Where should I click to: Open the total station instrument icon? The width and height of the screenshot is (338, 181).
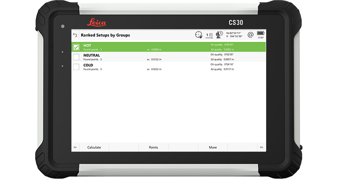219,35
